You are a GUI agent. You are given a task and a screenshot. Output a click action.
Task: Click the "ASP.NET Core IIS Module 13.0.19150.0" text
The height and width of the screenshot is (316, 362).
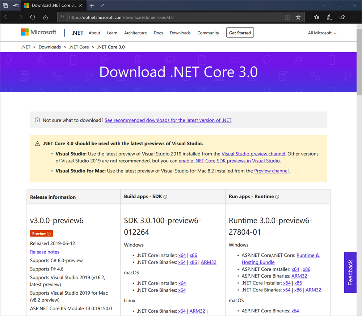(x=71, y=309)
